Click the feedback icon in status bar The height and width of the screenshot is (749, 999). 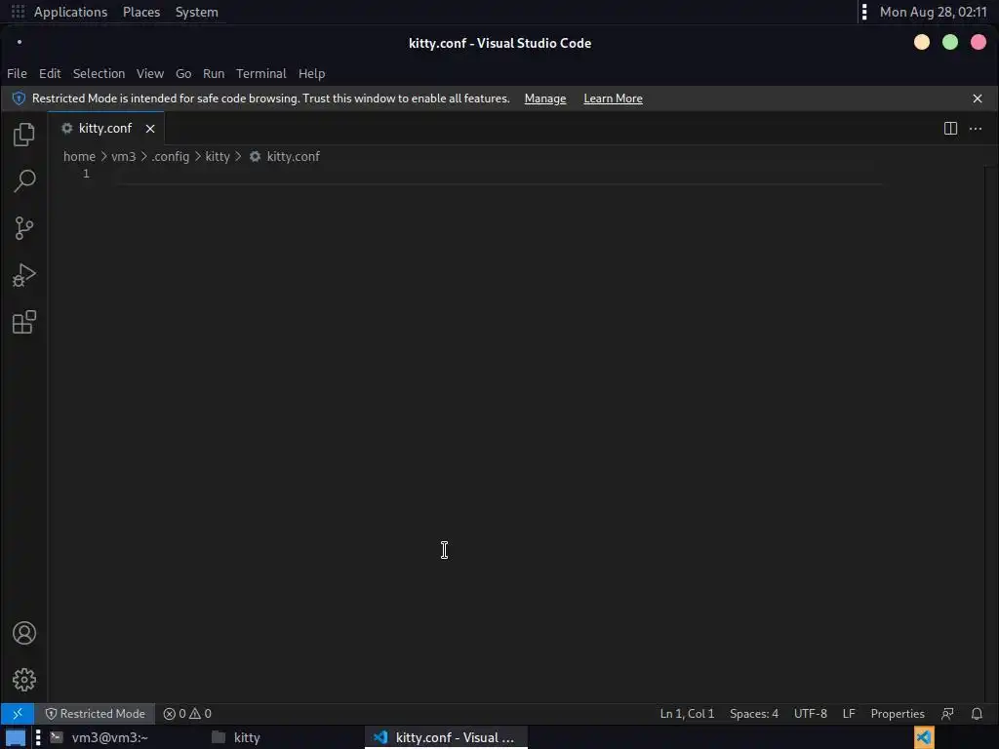948,714
